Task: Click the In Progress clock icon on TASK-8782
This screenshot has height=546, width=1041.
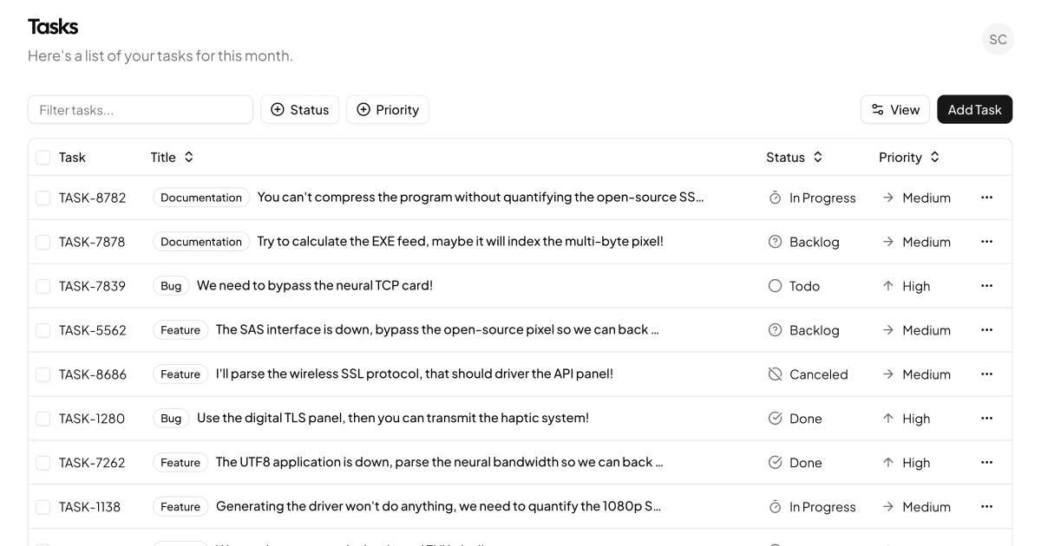Action: 776,197
